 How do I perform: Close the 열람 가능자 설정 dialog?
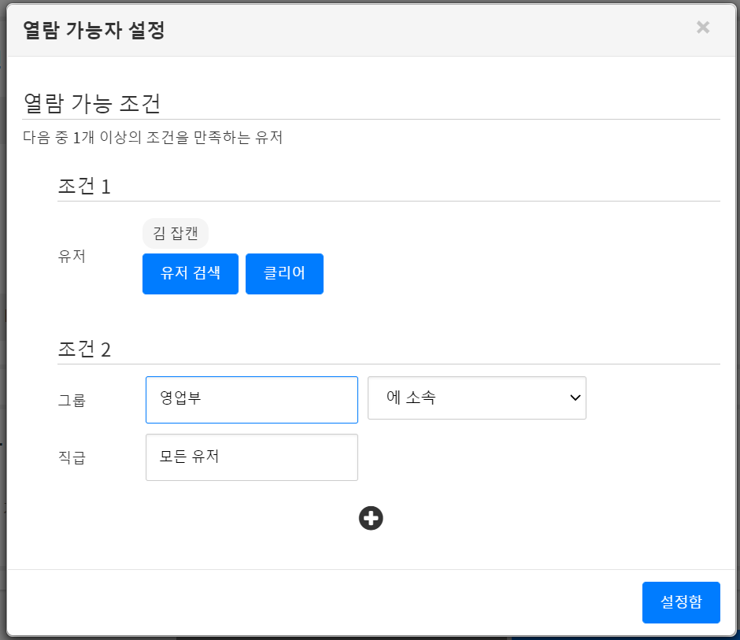coord(703,28)
